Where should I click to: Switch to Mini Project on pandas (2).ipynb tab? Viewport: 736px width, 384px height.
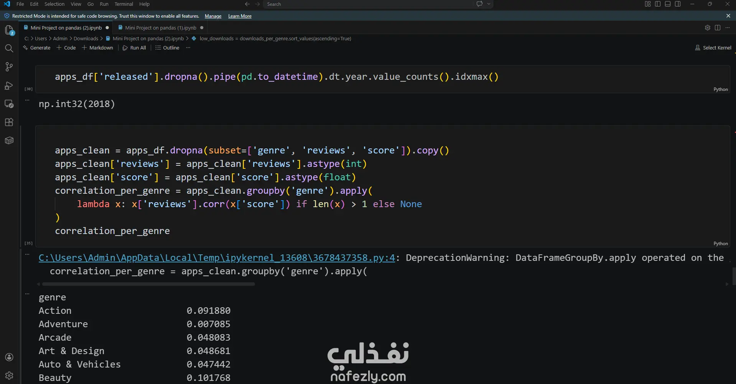pyautogui.click(x=66, y=28)
